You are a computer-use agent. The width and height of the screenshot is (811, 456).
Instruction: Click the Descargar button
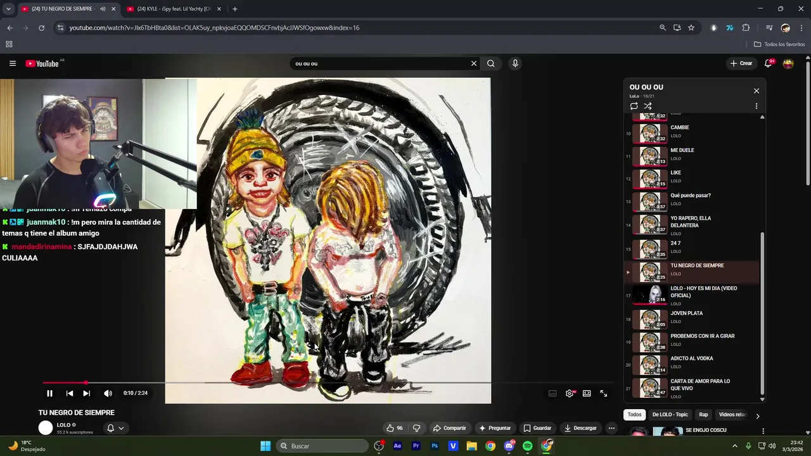pos(580,428)
